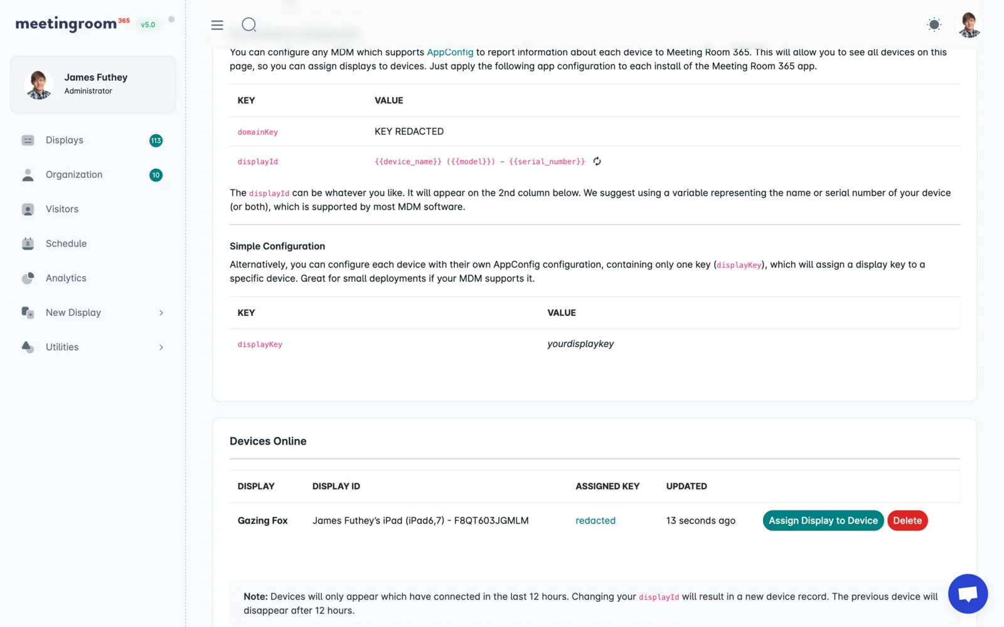Click the DISPLAY ID column header
Image resolution: width=1004 pixels, height=627 pixels.
coord(336,487)
